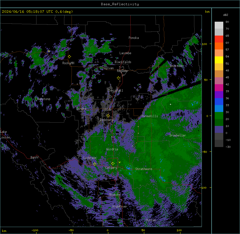The width and height of the screenshot is (240, 234).
Task: Click the yellow station marker above Calgary label
Action: coord(113,164)
